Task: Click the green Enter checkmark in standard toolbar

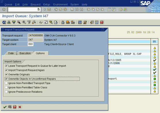Action: [4, 9]
